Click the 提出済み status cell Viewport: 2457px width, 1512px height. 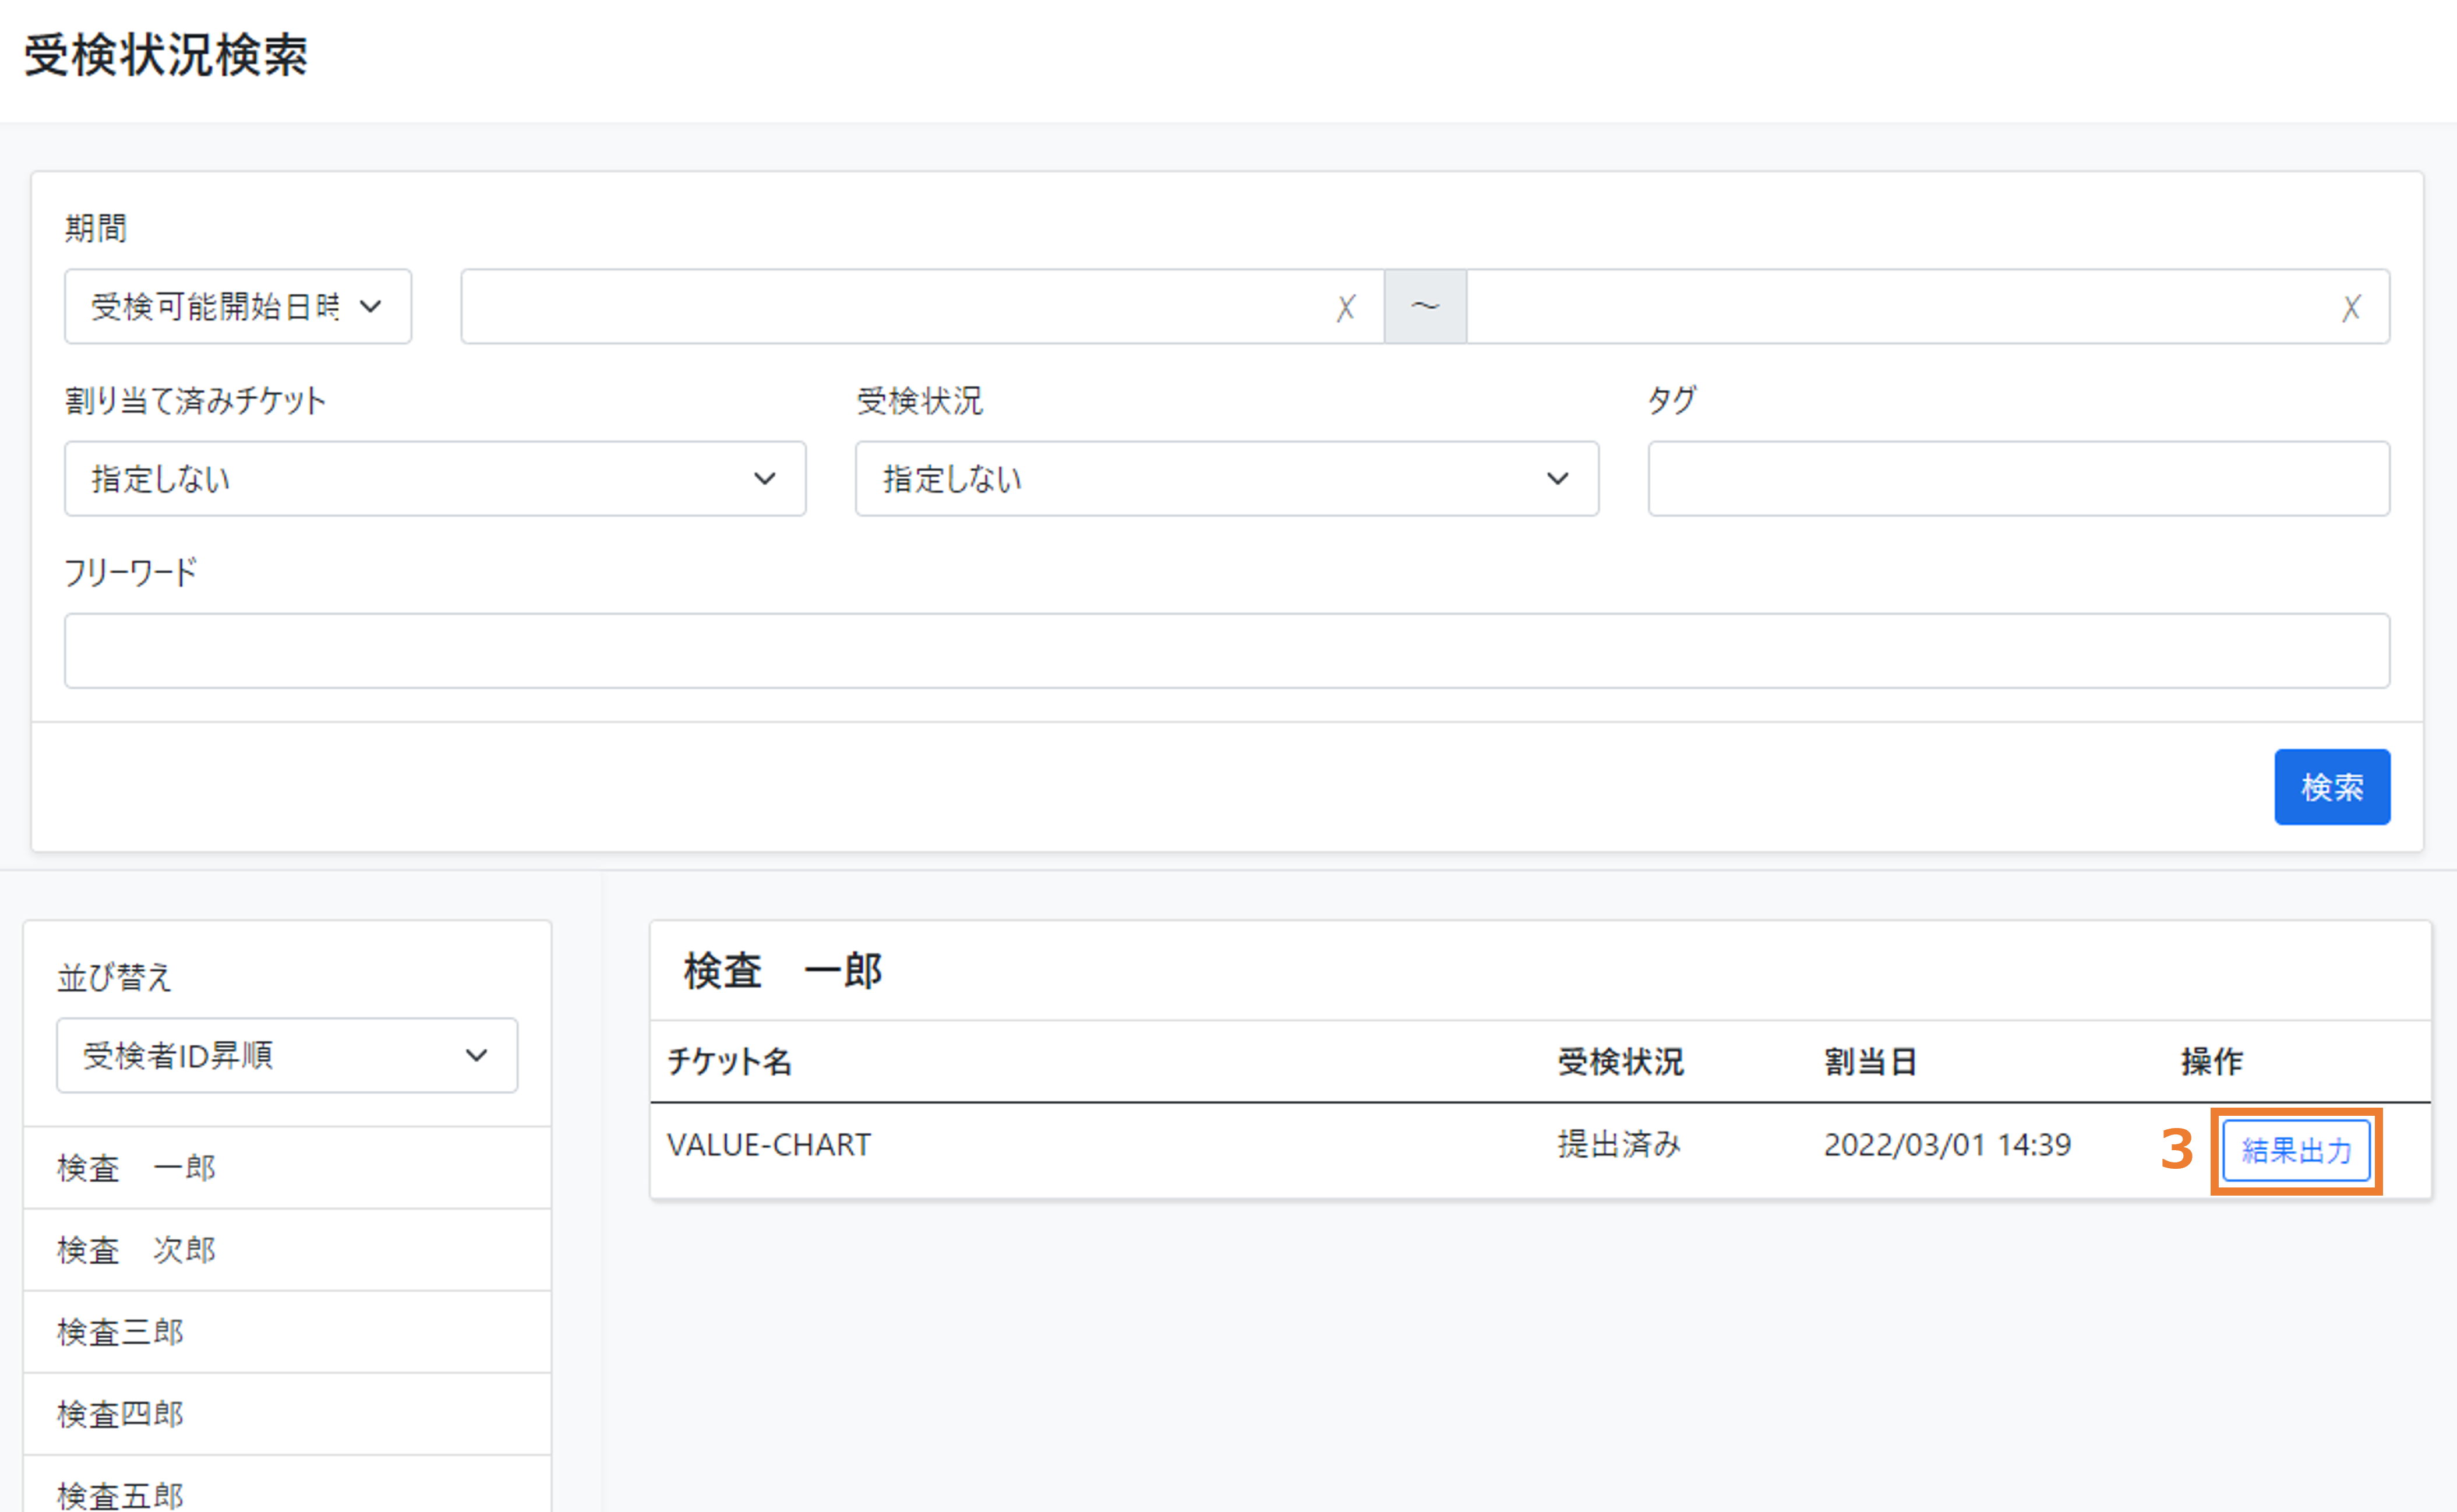1619,1144
